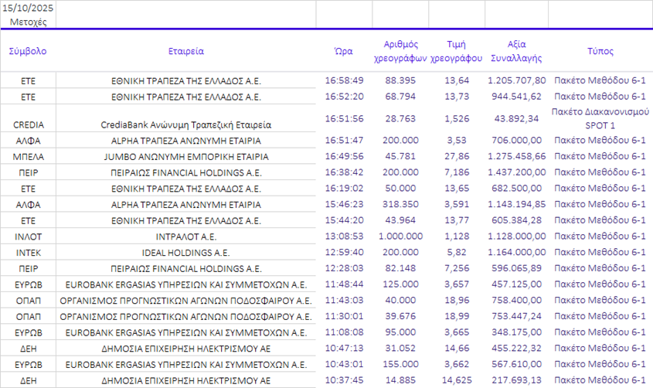Click time 16:52:20 cell
653x388 pixels.
point(344,96)
